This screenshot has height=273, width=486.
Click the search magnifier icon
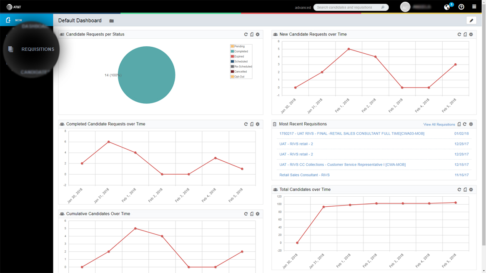point(383,7)
